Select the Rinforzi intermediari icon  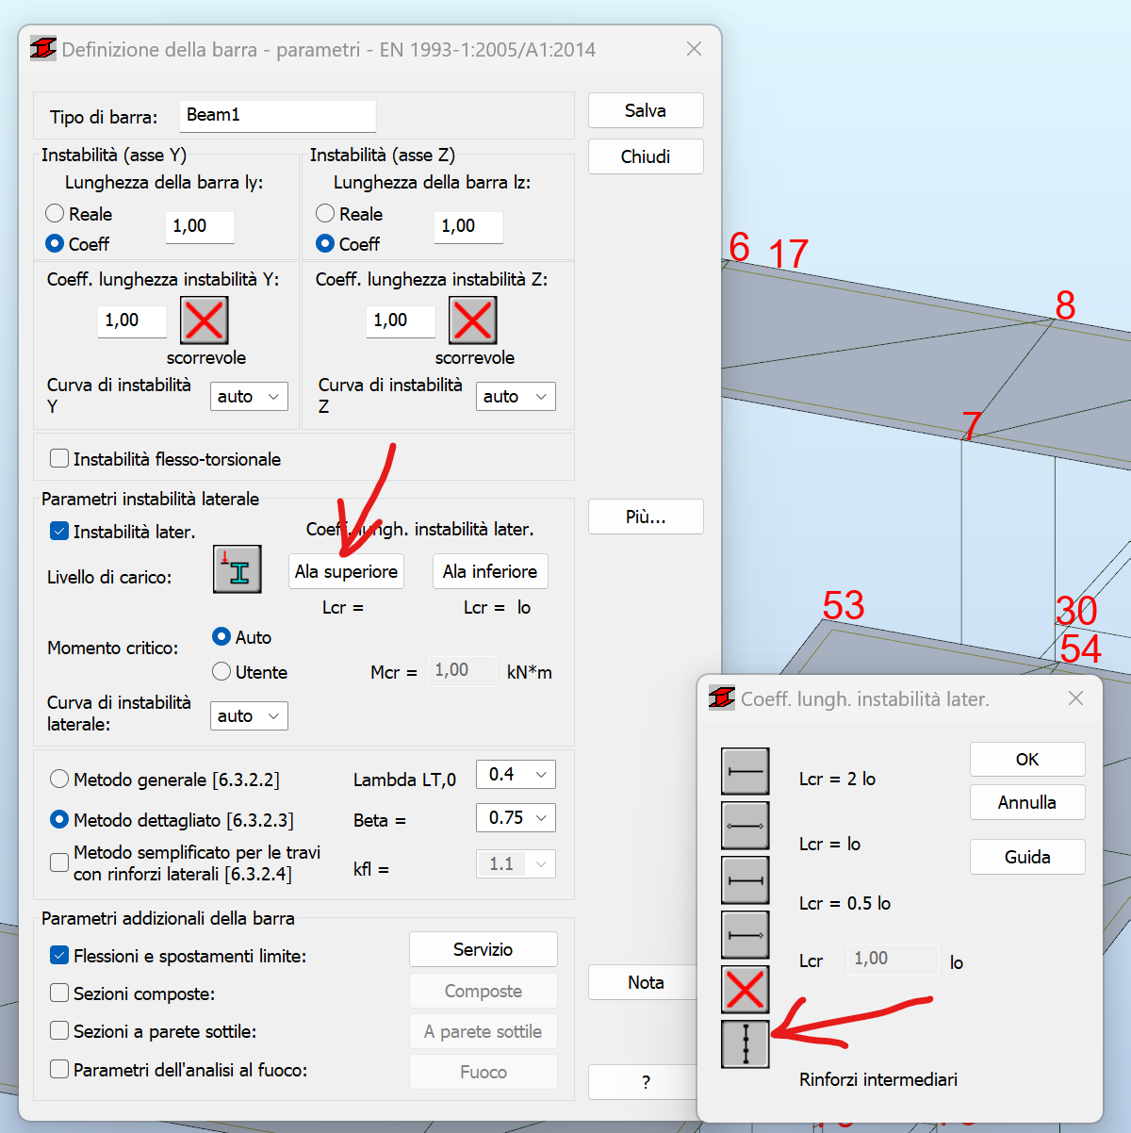pos(745,1043)
